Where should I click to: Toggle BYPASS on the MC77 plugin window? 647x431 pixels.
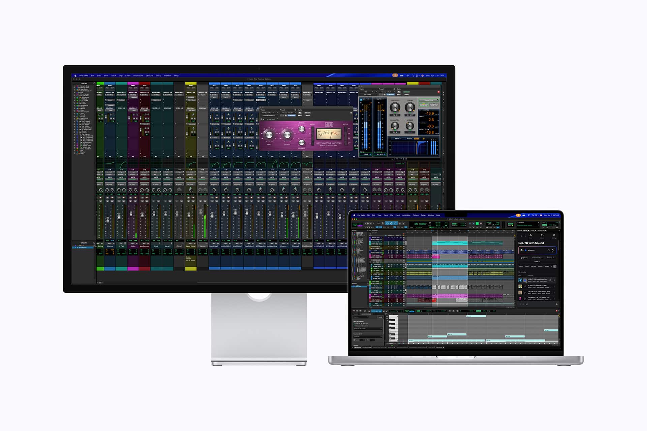point(307,113)
